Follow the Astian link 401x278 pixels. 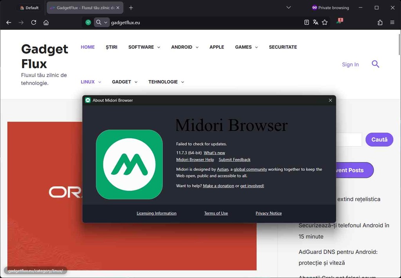pos(222,169)
